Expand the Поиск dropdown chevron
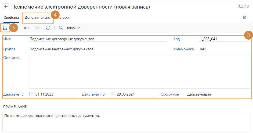Viewport: 253px width, 133px height. click(x=79, y=28)
